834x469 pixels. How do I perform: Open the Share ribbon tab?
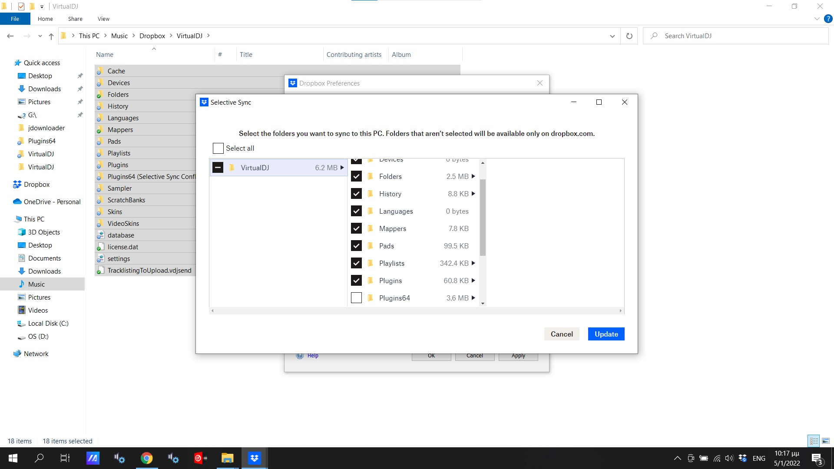75,19
